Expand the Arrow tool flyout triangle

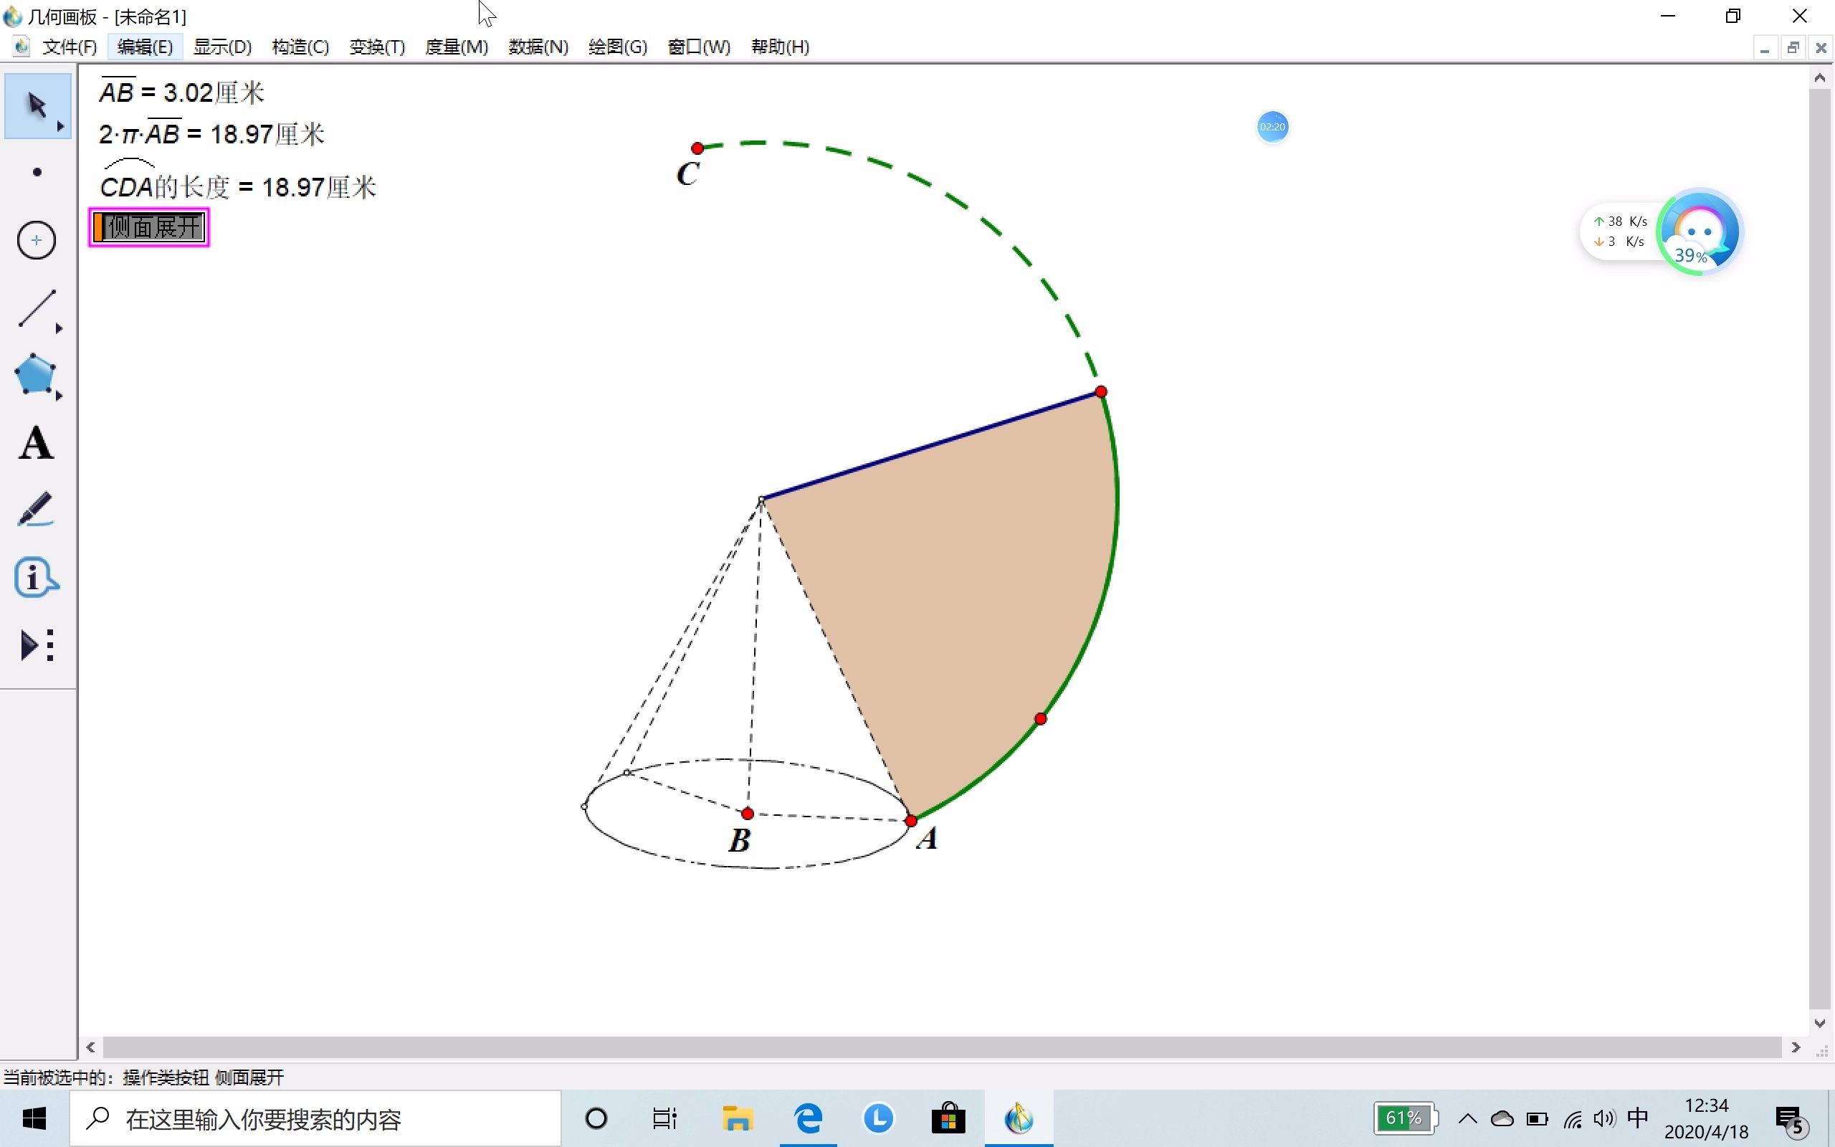coord(60,127)
